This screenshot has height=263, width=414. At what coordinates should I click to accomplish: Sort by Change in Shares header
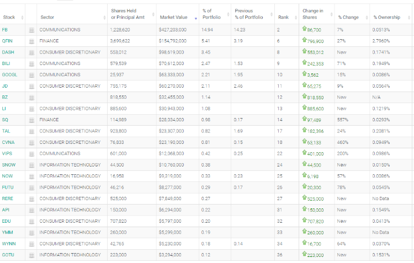pyautogui.click(x=317, y=14)
